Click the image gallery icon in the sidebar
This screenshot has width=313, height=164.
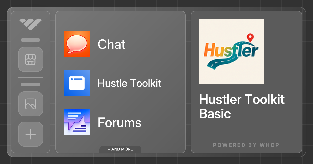pyautogui.click(x=30, y=104)
